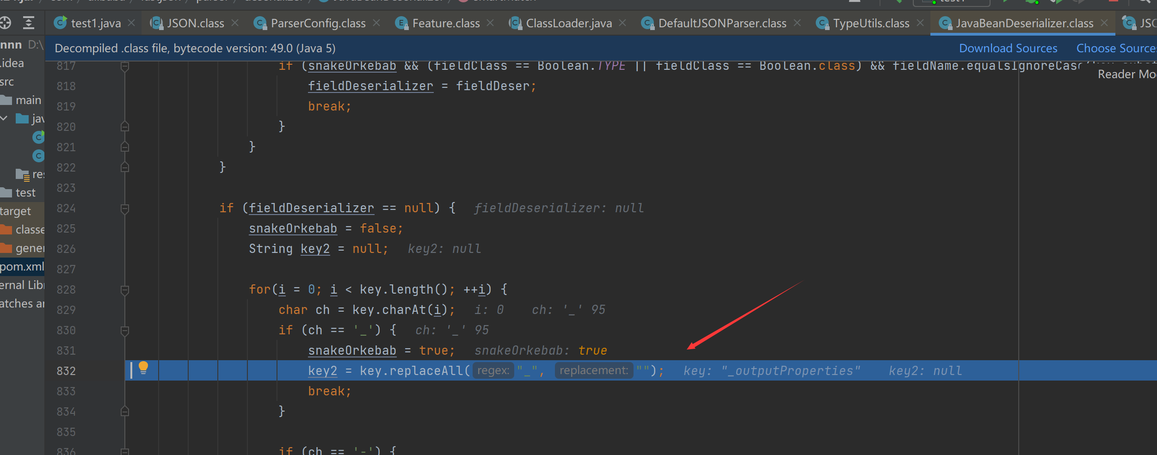The width and height of the screenshot is (1157, 455).
Task: Close the test1.java tab
Action: click(131, 23)
